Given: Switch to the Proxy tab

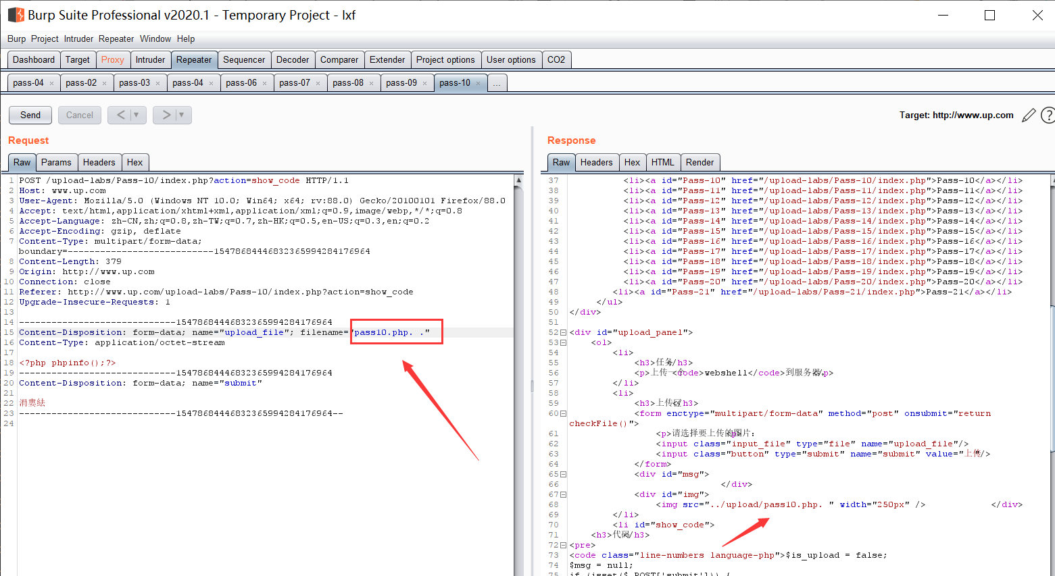Looking at the screenshot, I should point(113,59).
